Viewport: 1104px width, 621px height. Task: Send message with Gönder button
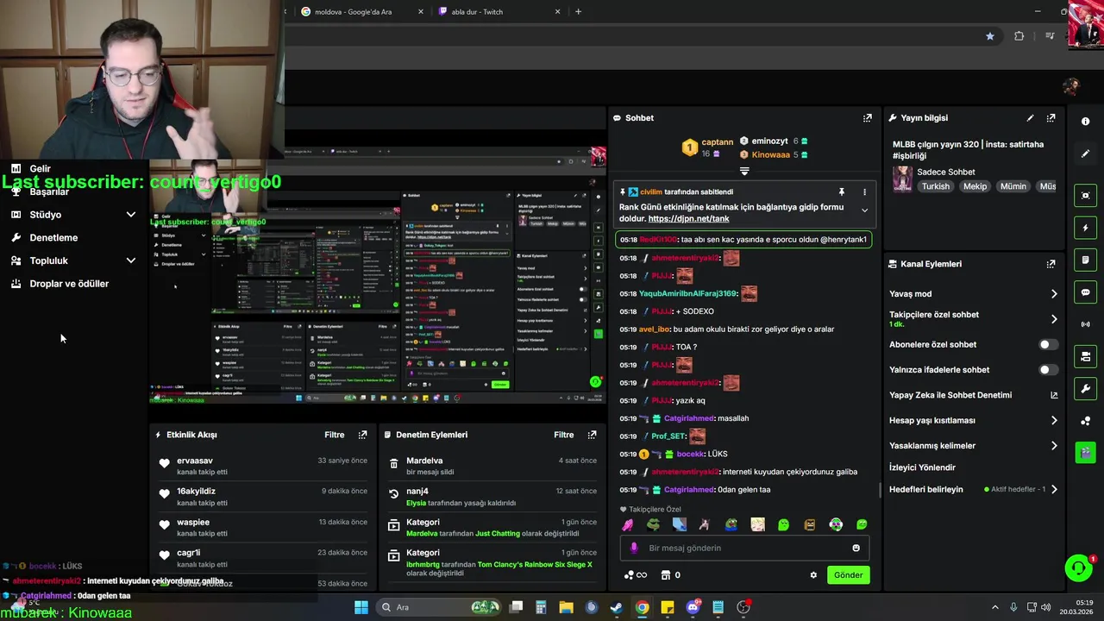[x=848, y=575]
